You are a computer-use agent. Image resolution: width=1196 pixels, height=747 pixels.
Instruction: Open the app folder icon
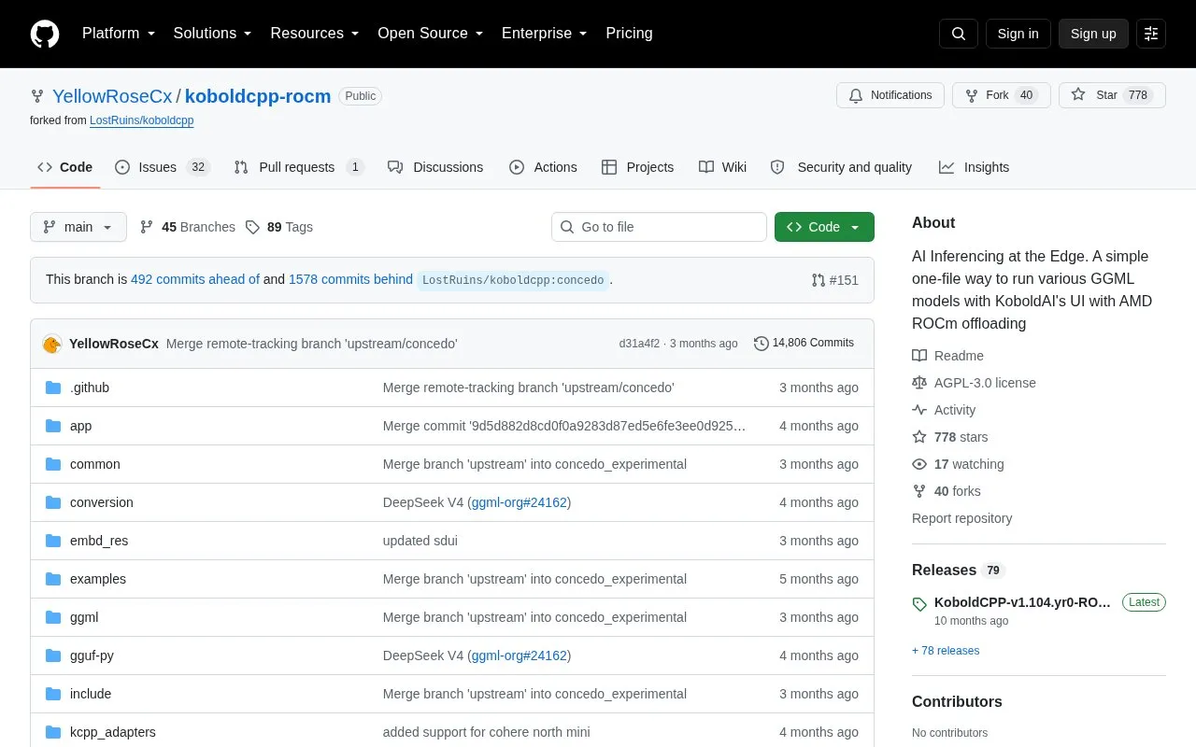coord(53,426)
